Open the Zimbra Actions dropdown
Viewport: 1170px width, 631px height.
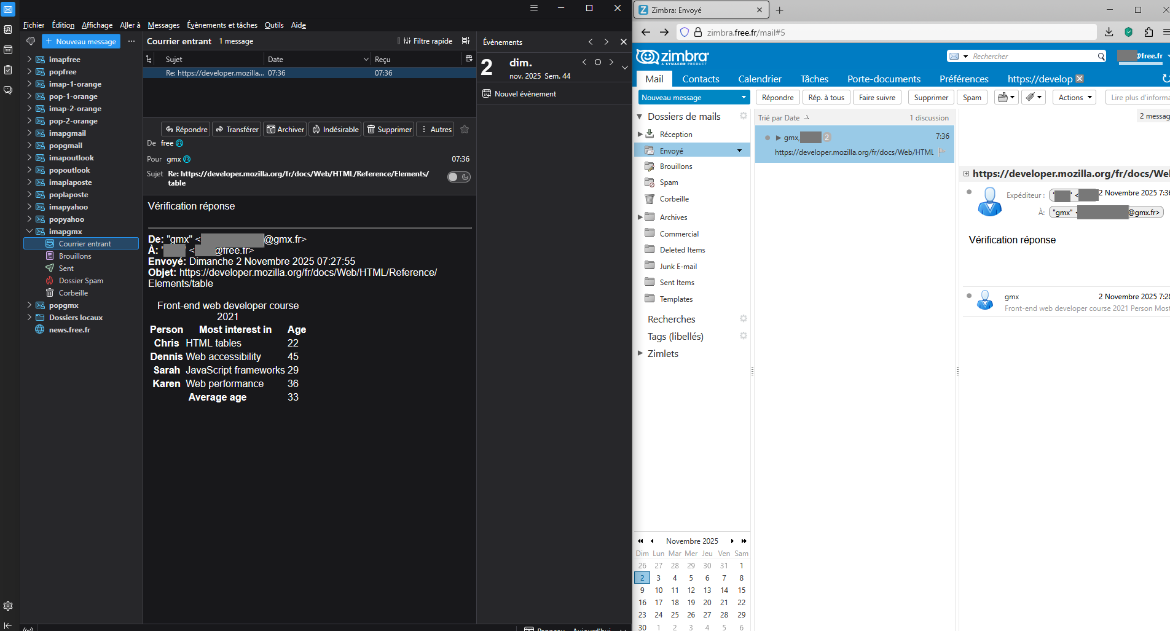(1074, 98)
